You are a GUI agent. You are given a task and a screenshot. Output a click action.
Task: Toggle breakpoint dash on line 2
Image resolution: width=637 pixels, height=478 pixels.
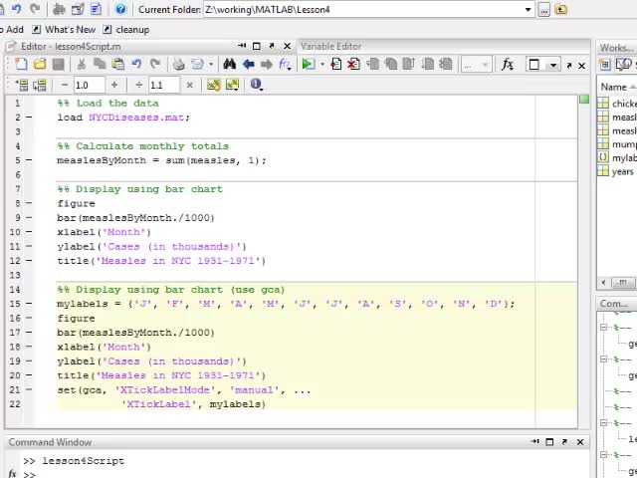point(29,118)
